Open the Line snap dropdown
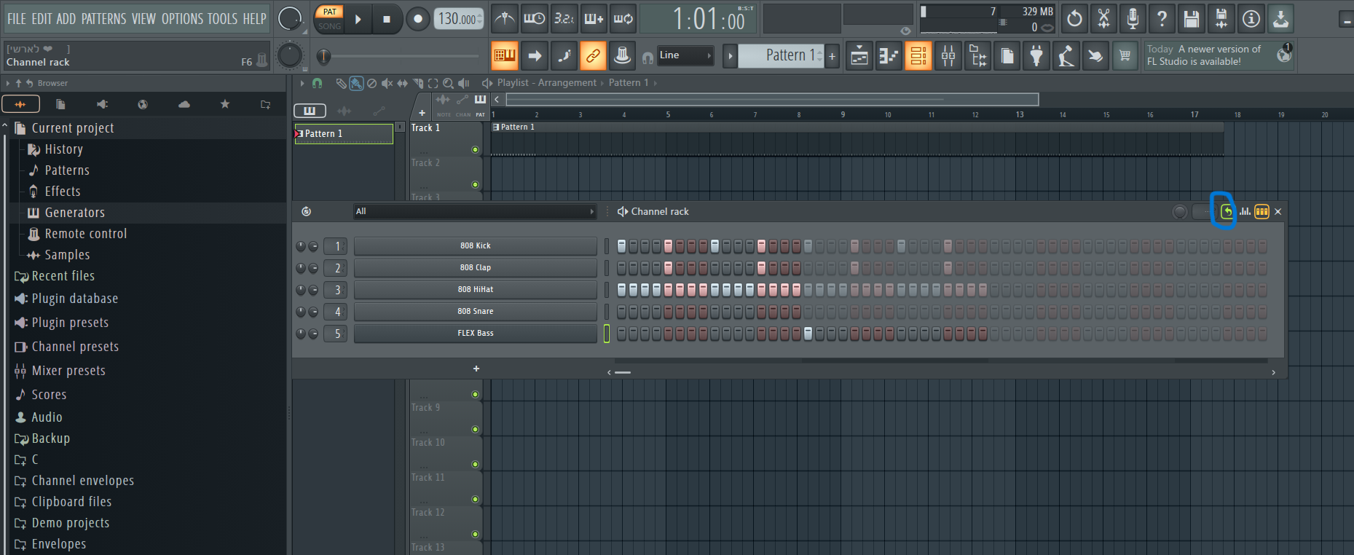This screenshot has height=555, width=1354. [x=685, y=55]
